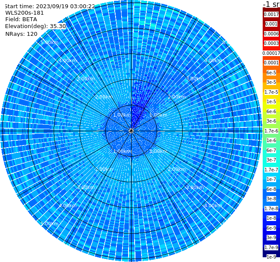Click the 'NRays: 120' label
This screenshot has height=262, width=280.
21,34
